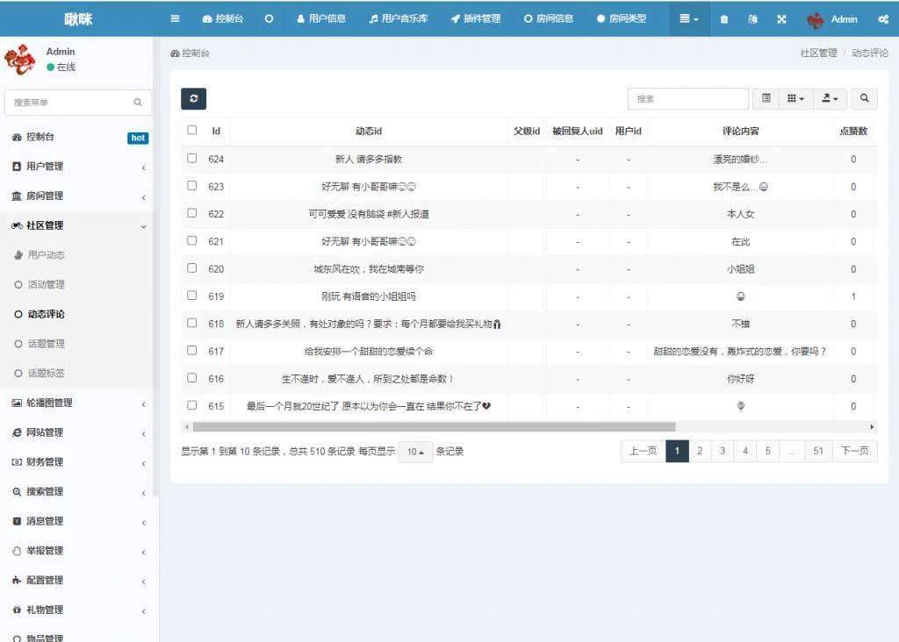The image size is (899, 642).
Task: Tick the checkbox for row 619
Action: pos(192,296)
